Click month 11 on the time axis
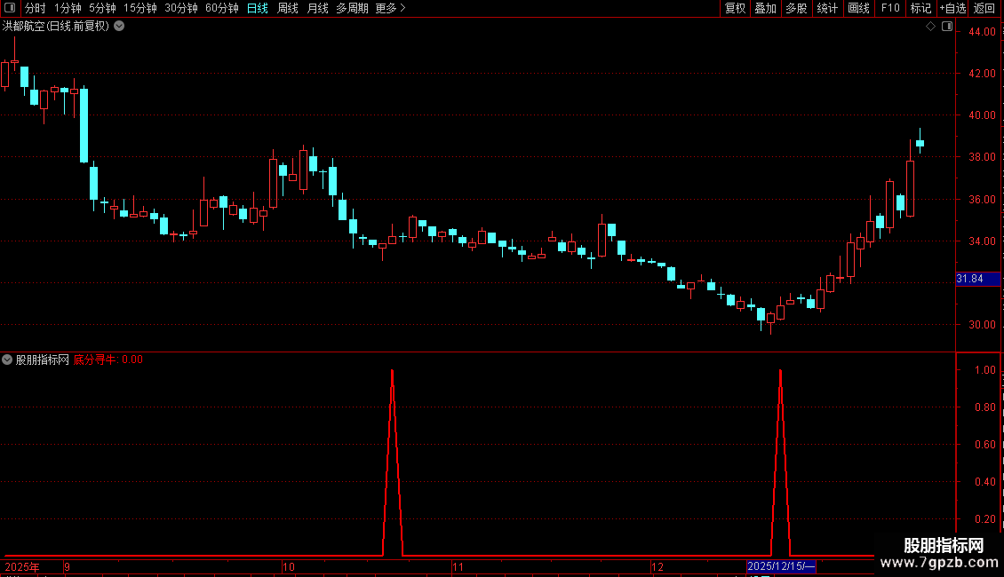The width and height of the screenshot is (1004, 577). coord(458,566)
